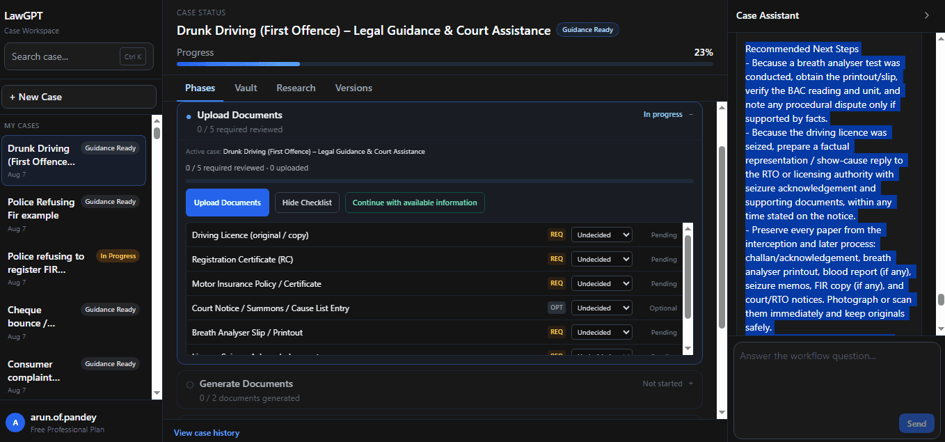Open Cheque bounce case
The image size is (945, 442).
click(x=74, y=322)
